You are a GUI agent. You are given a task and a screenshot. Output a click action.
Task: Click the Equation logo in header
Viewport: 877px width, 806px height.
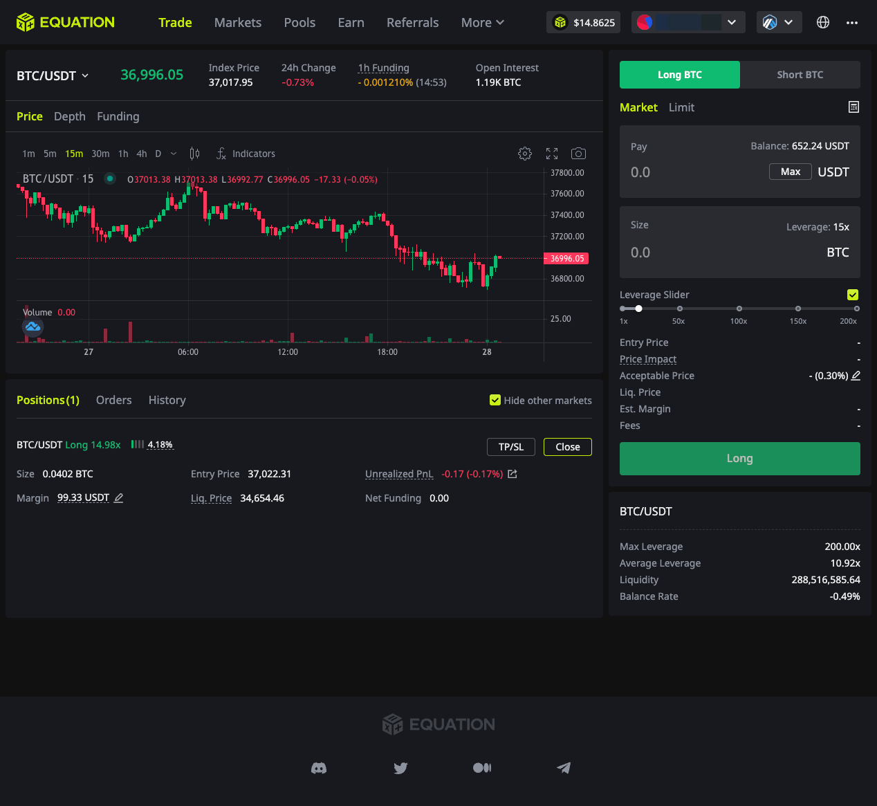tap(66, 22)
